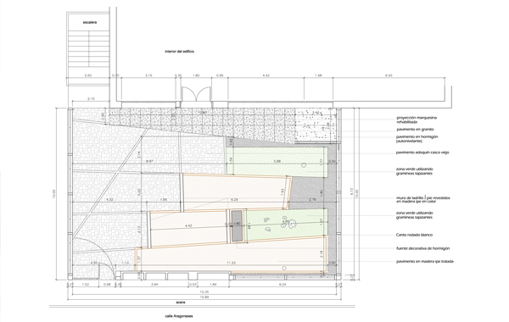This screenshot has width=509, height=322.
Task: Click the speckled concrete pavement patch
Action: click(316, 125)
